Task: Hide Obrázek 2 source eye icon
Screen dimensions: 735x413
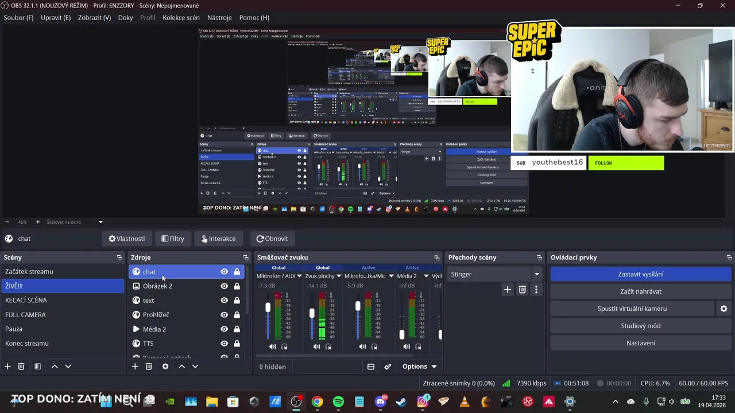Action: coord(224,286)
